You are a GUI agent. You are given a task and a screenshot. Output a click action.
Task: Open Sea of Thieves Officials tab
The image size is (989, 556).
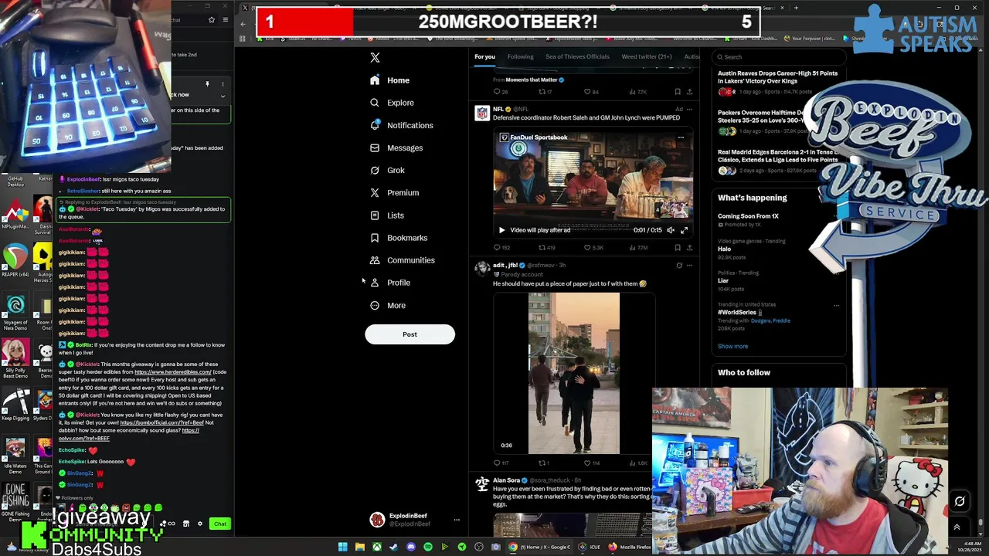tap(577, 56)
